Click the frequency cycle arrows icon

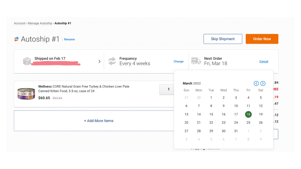(x=112, y=61)
